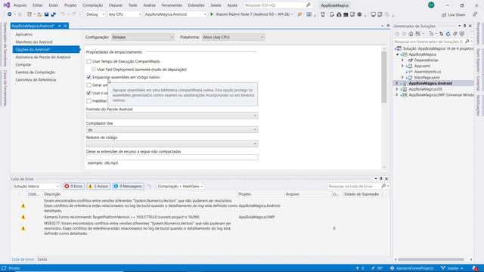The image size is (484, 272).
Task: Start debugging with green play icon
Action: point(212,14)
